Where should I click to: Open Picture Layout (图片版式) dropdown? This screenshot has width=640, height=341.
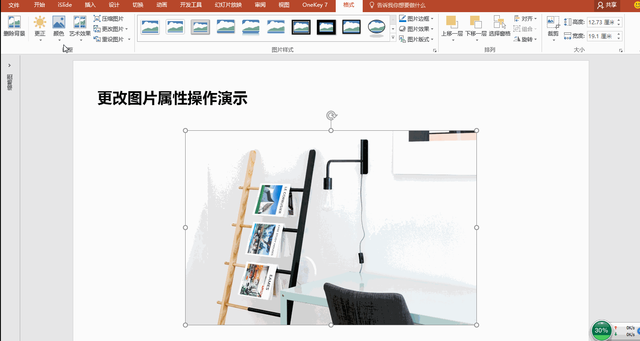click(416, 39)
